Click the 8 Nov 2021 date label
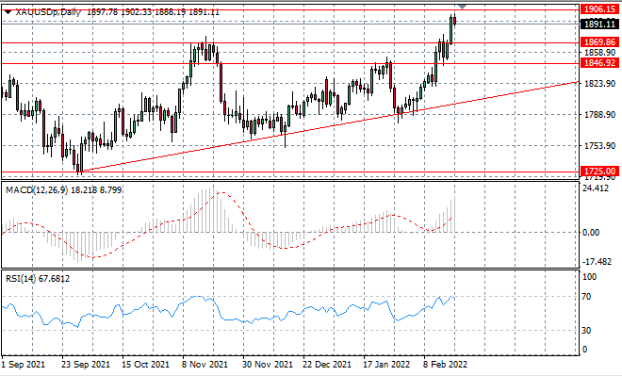The width and height of the screenshot is (622, 376). pos(205,364)
